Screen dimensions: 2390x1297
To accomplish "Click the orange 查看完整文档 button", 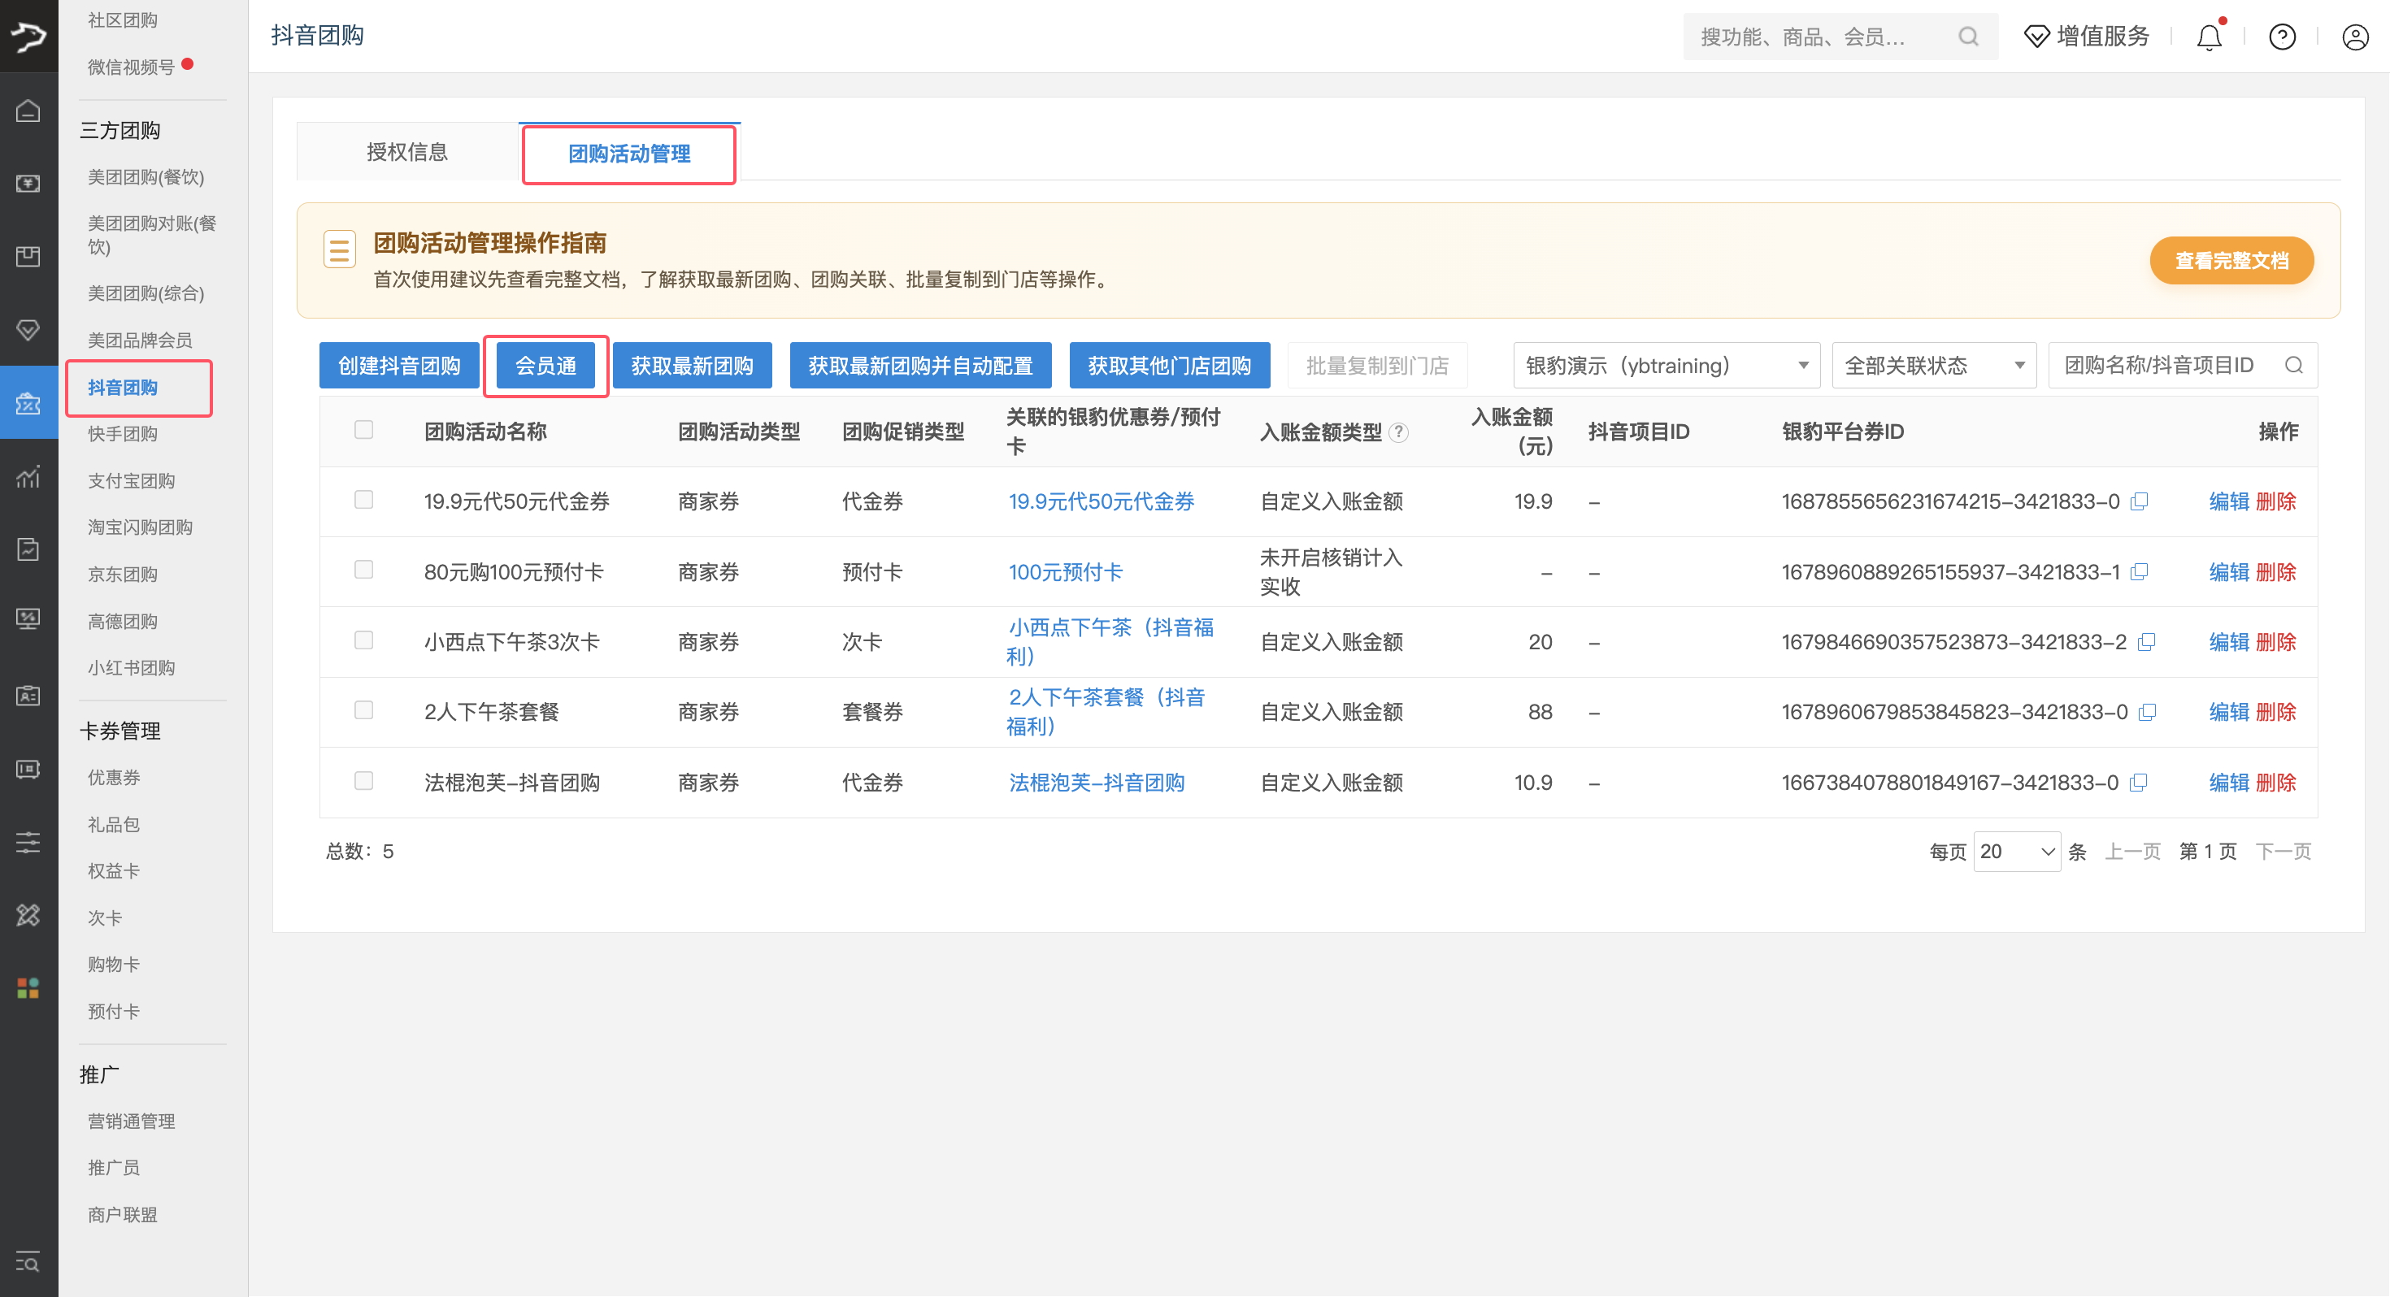I will pyautogui.click(x=2231, y=261).
